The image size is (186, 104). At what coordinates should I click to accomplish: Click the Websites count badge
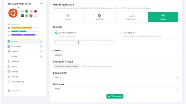coord(41,41)
